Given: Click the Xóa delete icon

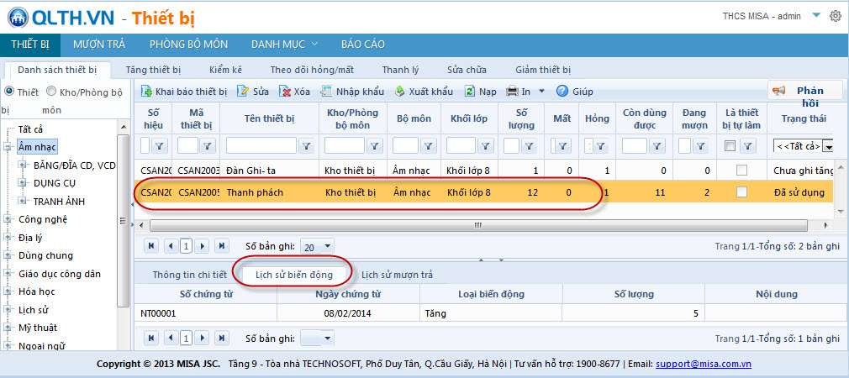Looking at the screenshot, I should pyautogui.click(x=286, y=92).
